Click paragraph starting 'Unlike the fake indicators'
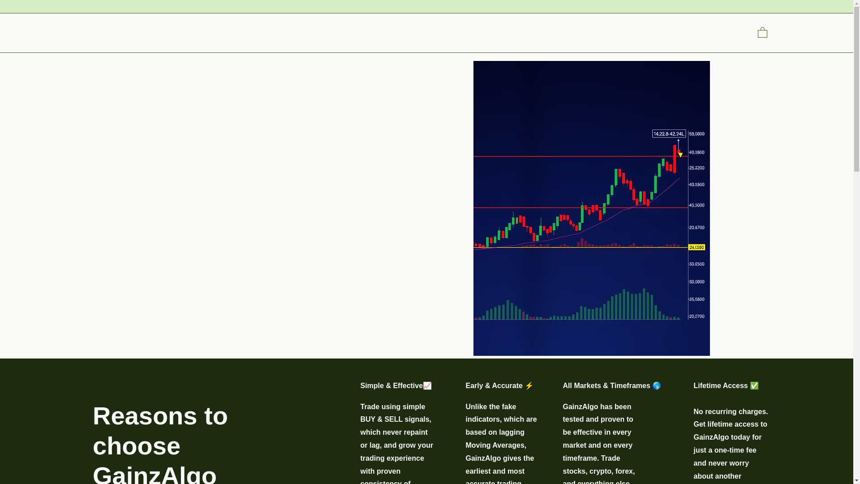Viewport: 860px width, 484px height. tap(501, 444)
